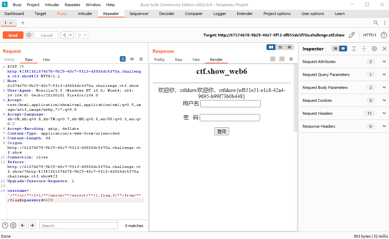Open the Project options tab

pyautogui.click(x=277, y=14)
